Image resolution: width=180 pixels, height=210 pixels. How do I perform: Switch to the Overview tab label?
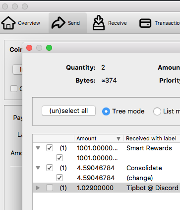[29, 23]
